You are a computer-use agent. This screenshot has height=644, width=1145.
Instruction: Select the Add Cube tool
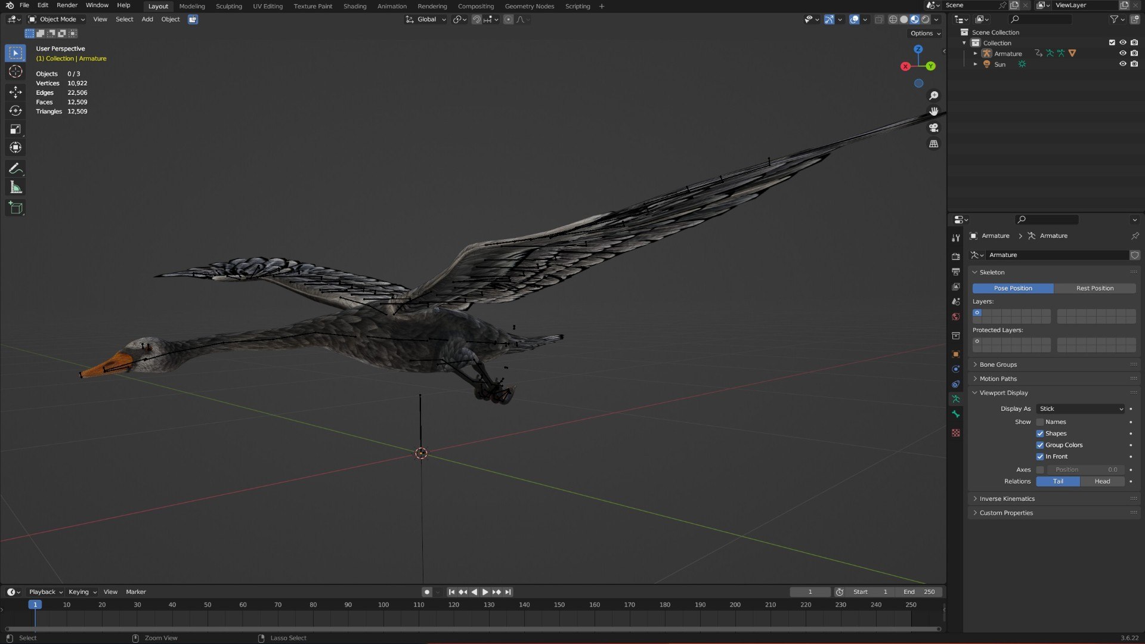(x=16, y=208)
